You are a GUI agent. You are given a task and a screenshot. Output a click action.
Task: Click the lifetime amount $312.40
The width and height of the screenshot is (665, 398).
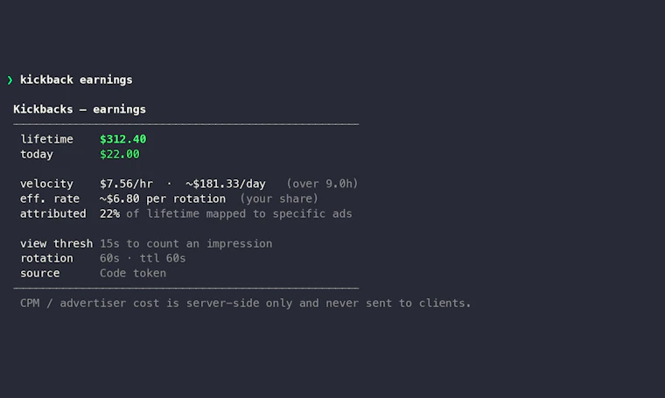point(123,139)
